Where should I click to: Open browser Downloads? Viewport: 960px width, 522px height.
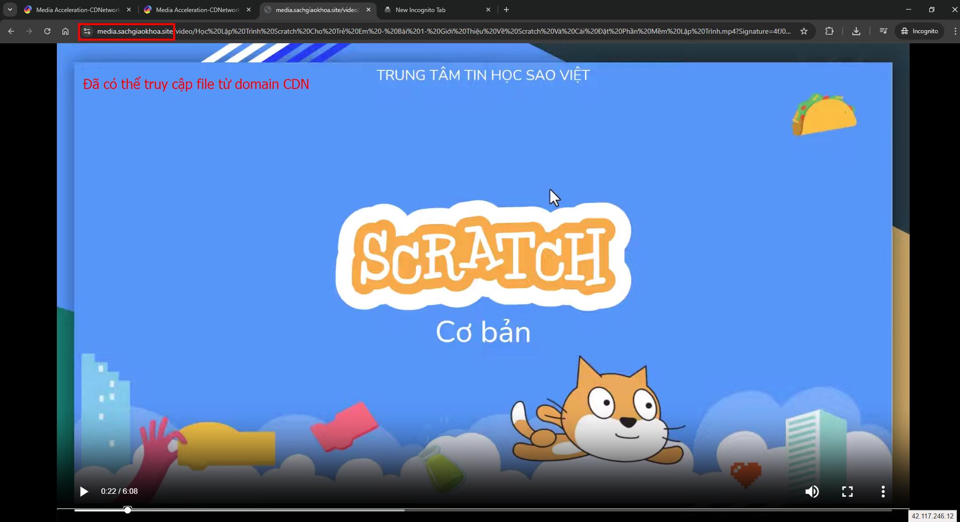pyautogui.click(x=856, y=31)
